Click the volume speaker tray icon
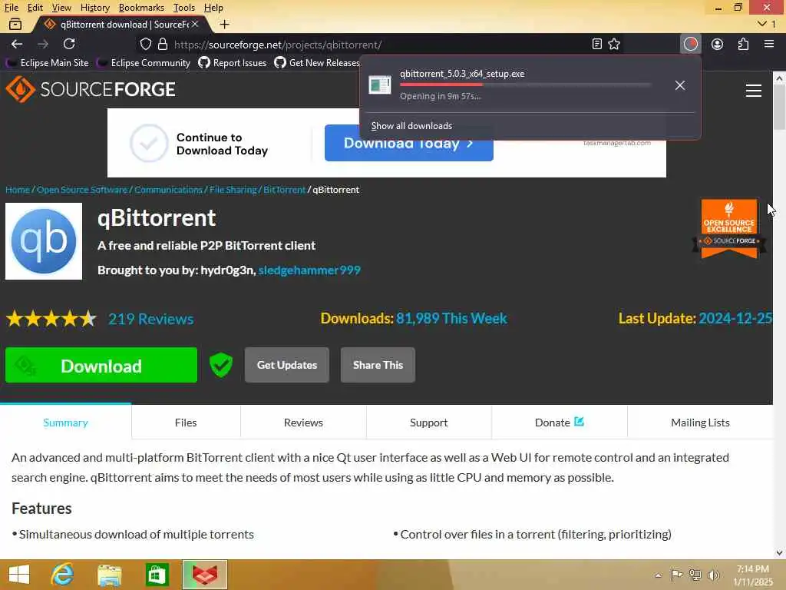 click(713, 575)
